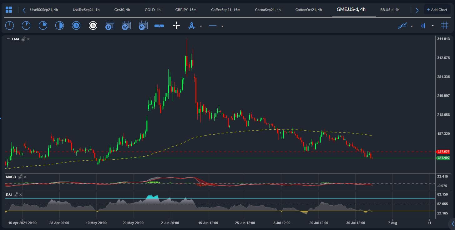Open the chart layout grid icon
Image resolution: width=455 pixels, height=230 pixels.
(x=9, y=10)
